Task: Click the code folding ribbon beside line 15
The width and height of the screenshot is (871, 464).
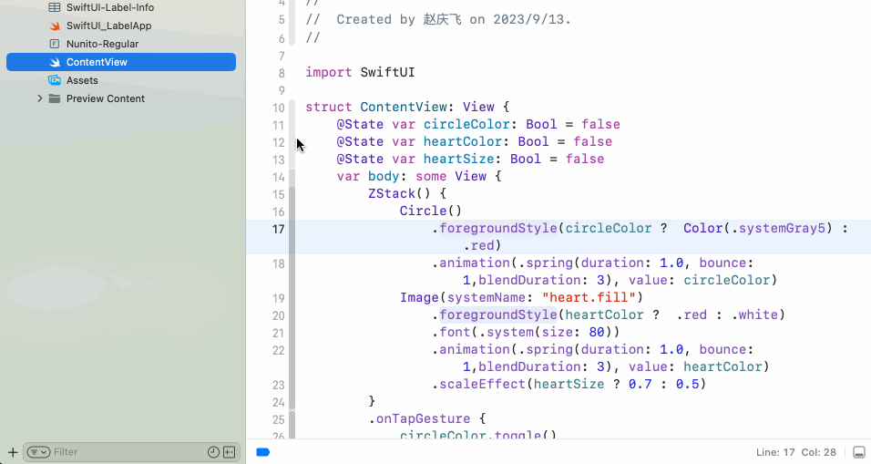Action: [292, 194]
